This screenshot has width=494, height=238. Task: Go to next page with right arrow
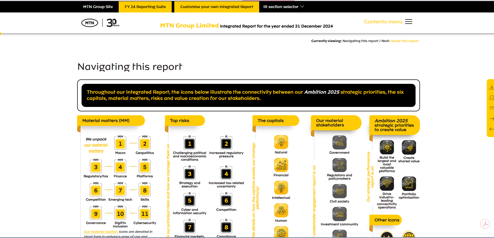pyautogui.click(x=491, y=119)
